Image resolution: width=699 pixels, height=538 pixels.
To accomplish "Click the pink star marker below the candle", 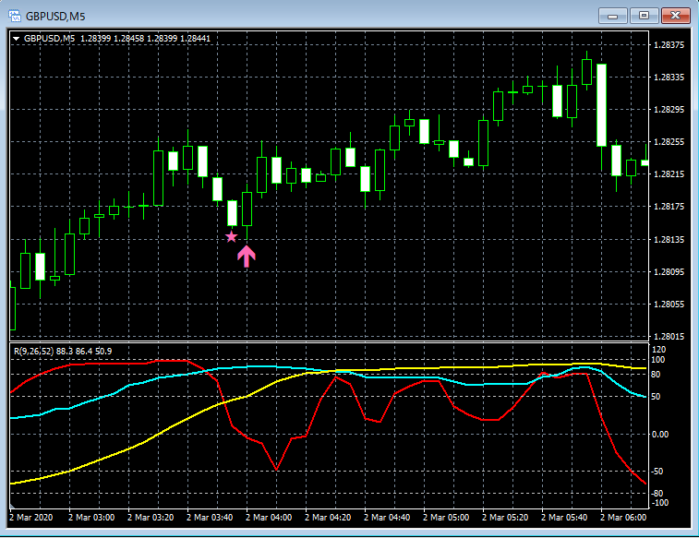I will 232,237.
